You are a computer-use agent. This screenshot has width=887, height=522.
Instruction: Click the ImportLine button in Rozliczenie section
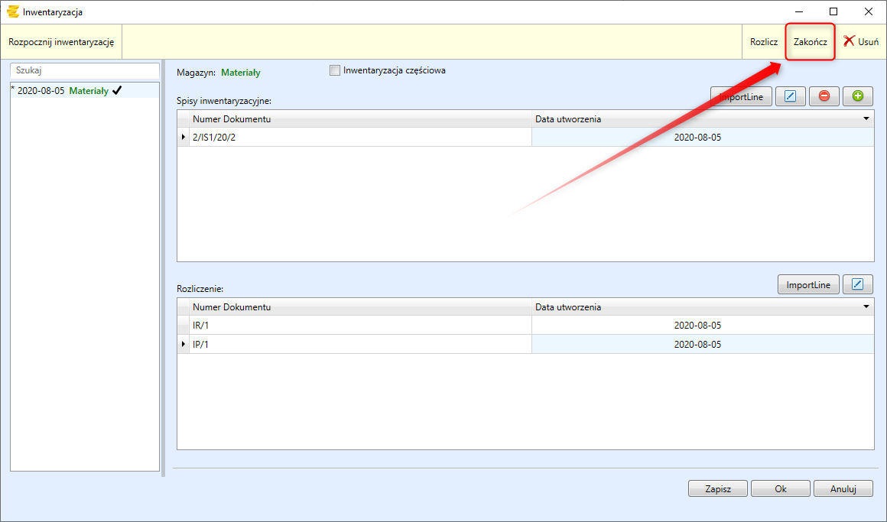(808, 285)
